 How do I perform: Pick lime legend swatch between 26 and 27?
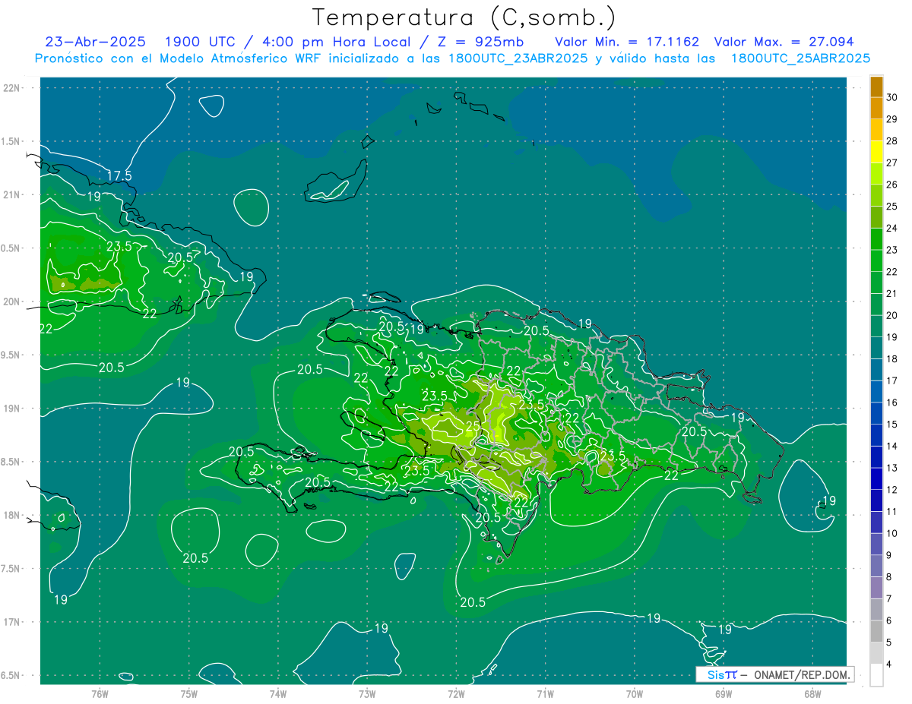876,174
